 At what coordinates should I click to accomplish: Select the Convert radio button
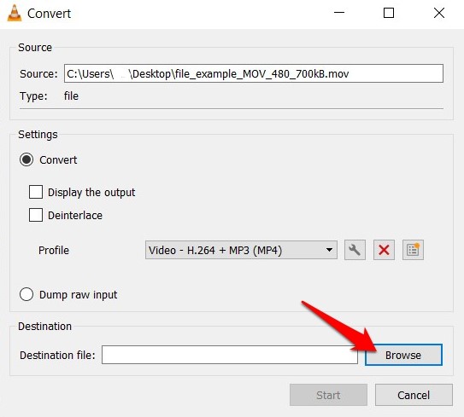[26, 159]
